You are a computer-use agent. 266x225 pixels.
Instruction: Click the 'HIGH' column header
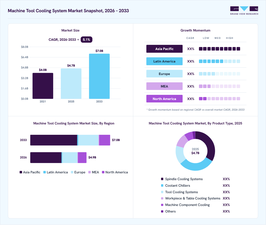[229, 38]
